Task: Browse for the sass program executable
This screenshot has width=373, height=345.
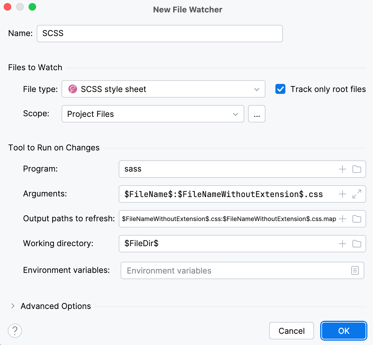Action: (x=357, y=169)
